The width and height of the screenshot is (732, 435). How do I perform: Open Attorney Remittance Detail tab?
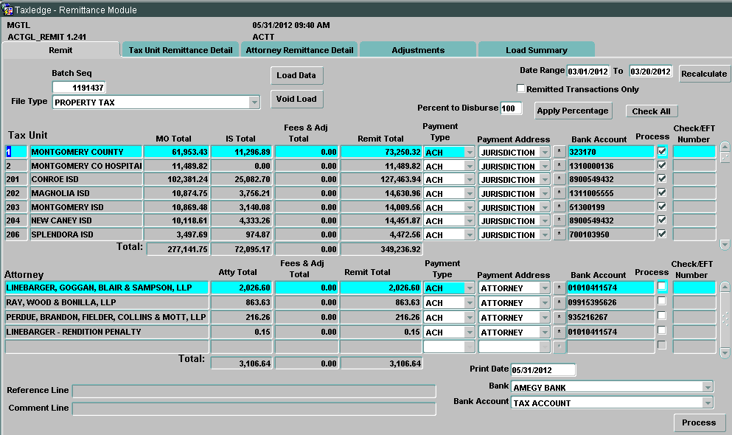point(299,50)
